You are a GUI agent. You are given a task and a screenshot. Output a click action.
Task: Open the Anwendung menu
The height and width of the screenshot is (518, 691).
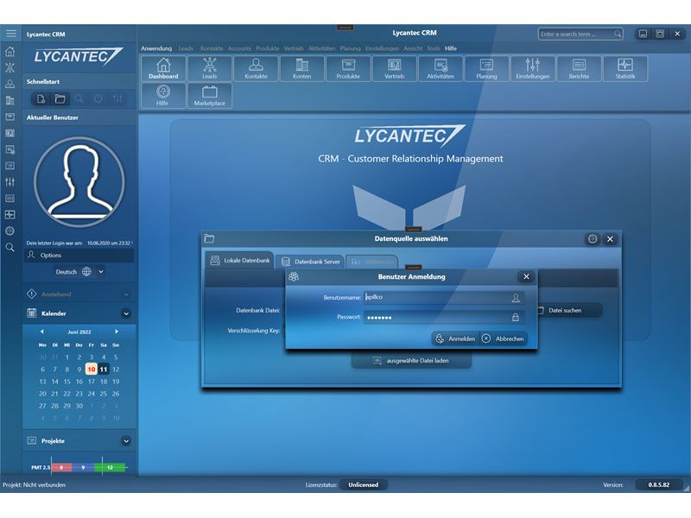(x=156, y=48)
